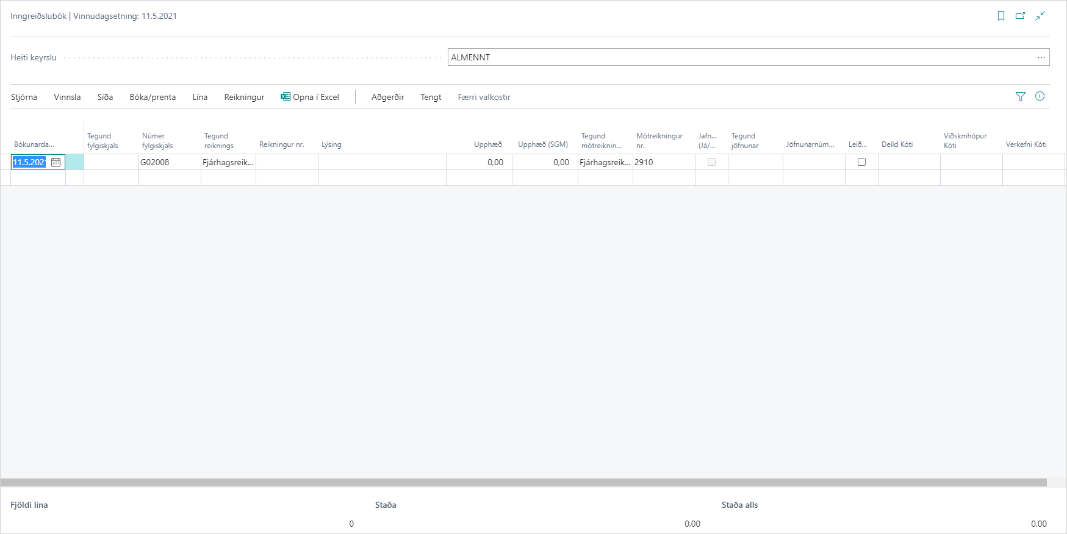This screenshot has height=534, width=1067.
Task: Click the Upphæð (SGM) 0,00 cell
Action: [545, 162]
